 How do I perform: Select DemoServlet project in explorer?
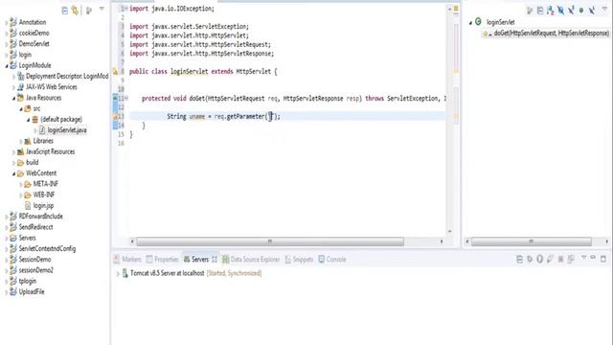[x=34, y=44]
